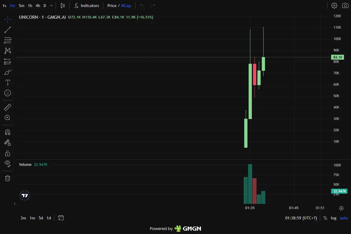
Task: Open the Indicators dialog
Action: pyautogui.click(x=87, y=6)
